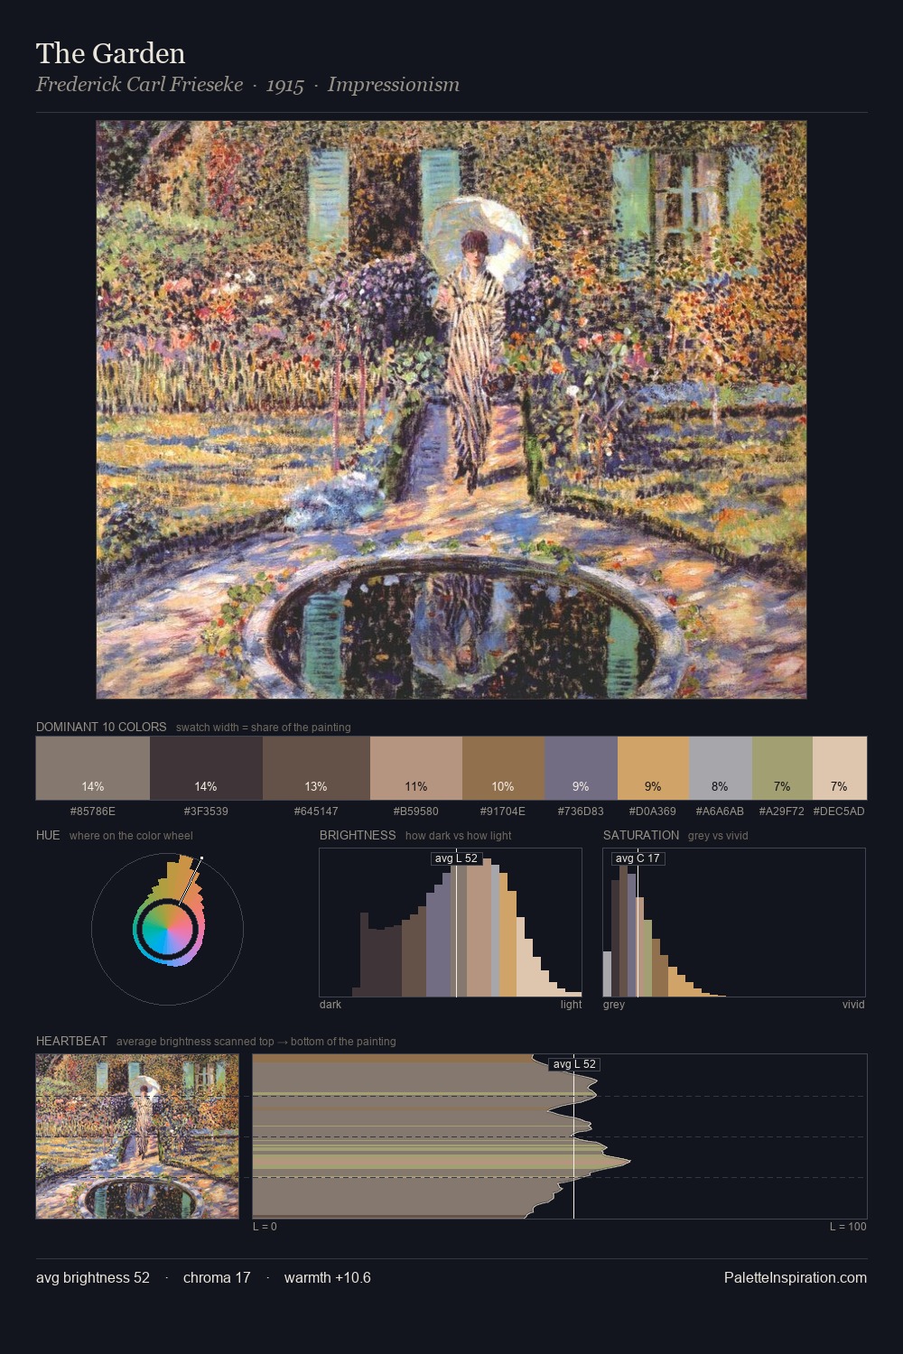Click the vivid axis label under saturation
Image resolution: width=903 pixels, height=1354 pixels.
[x=853, y=1004]
